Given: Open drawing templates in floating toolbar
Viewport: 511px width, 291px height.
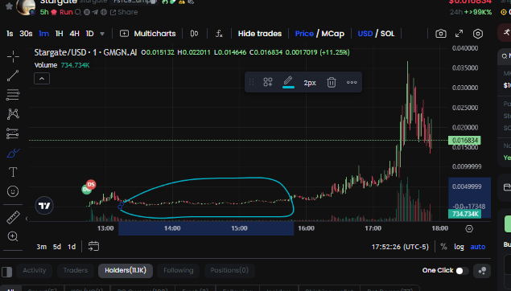Looking at the screenshot, I should click(268, 82).
